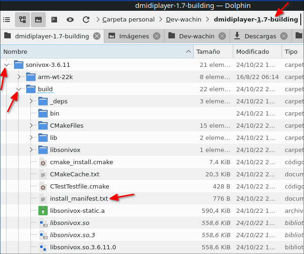The width and height of the screenshot is (304, 254).
Task: Select install_manifest.txt document icon
Action: point(43,198)
